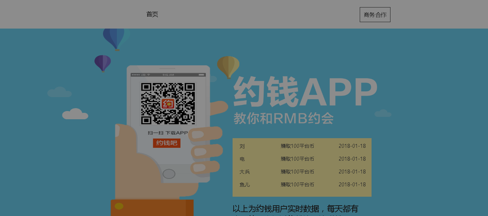
Task: Open the 首页 navigation item
Action: 152,14
